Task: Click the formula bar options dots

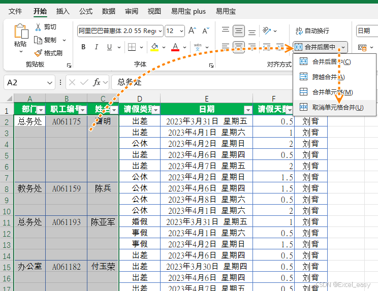Action: (60, 82)
